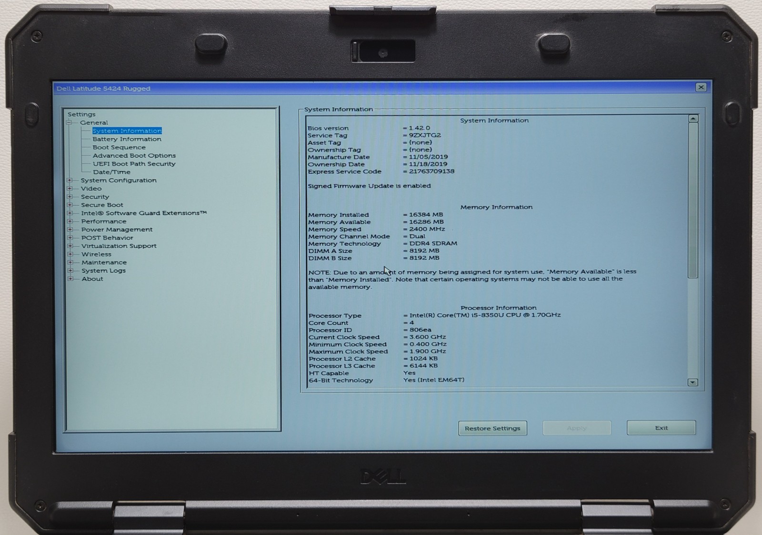Click Processor L3 Cache 6144 KB

point(423,365)
